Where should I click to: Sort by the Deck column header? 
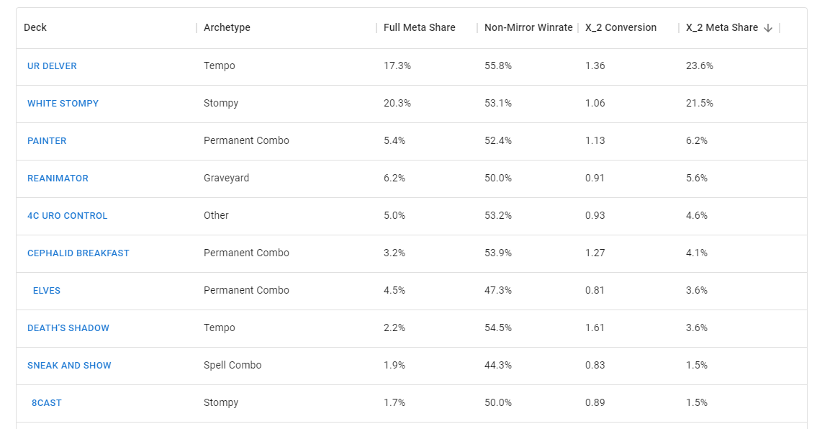[35, 27]
